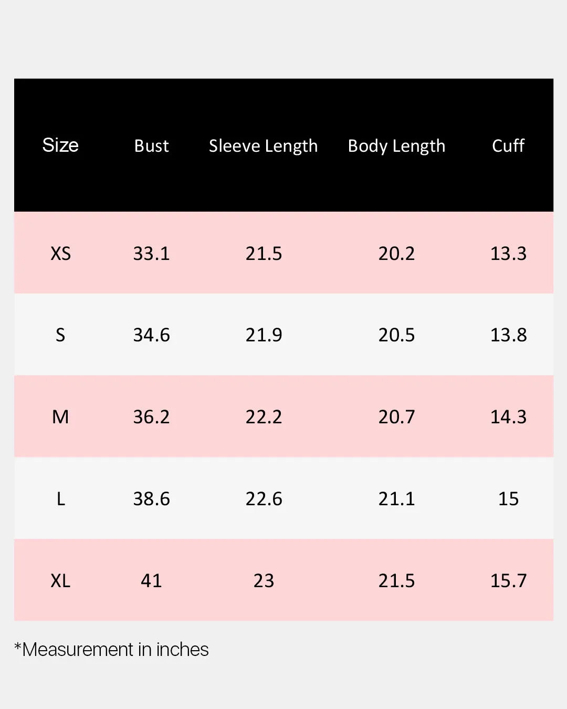
Task: Click the XS bust value 33.1
Action: point(151,254)
